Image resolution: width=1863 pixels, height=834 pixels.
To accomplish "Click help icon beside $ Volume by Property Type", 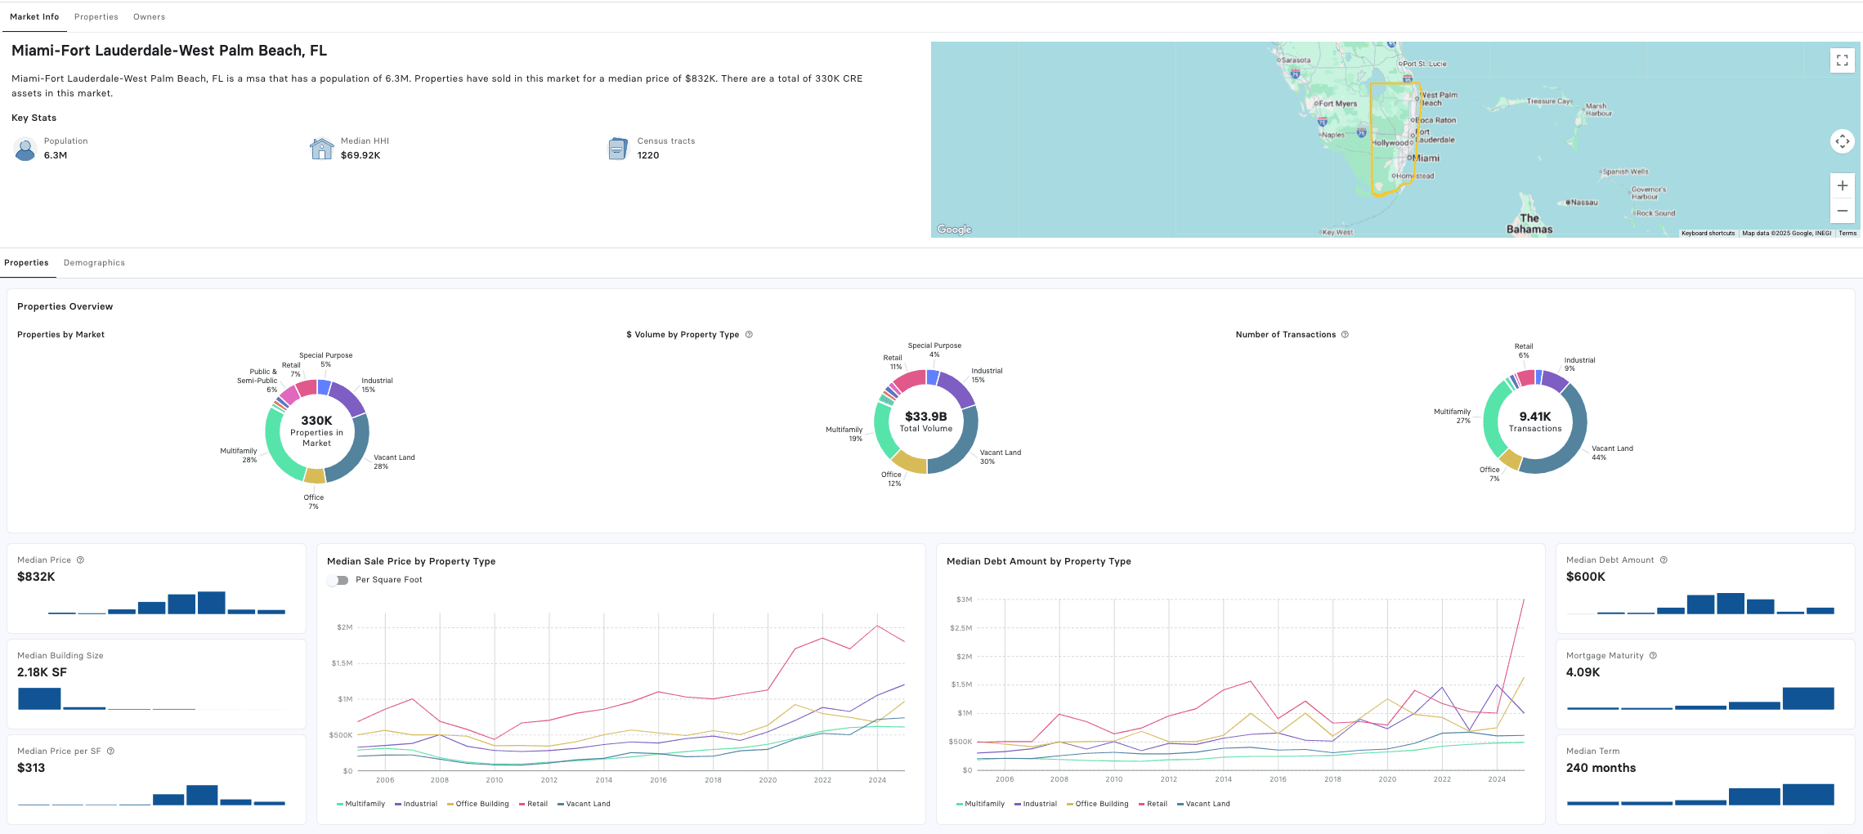I will pyautogui.click(x=749, y=335).
